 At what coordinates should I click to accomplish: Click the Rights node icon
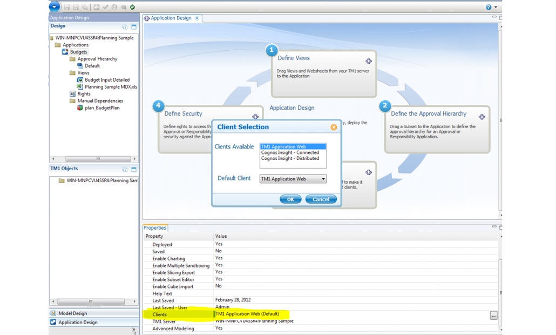pyautogui.click(x=72, y=93)
